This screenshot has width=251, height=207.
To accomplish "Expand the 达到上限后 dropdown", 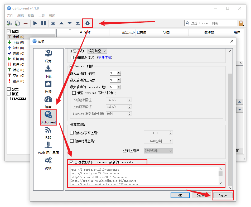I will pos(158,151).
